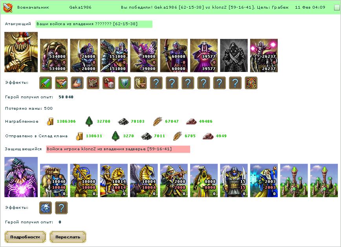Viewport: 341px width, 247px height.
Task: Click the defender wizard unit with 2003
Action: click(x=264, y=181)
